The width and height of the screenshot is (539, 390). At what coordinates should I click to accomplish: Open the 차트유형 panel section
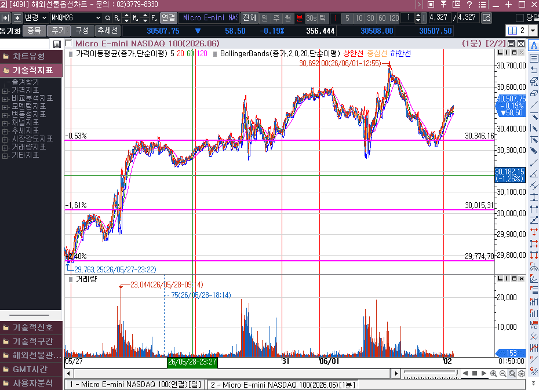coord(31,56)
